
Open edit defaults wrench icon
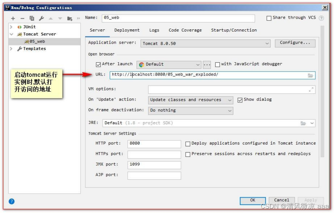[x=41, y=18]
